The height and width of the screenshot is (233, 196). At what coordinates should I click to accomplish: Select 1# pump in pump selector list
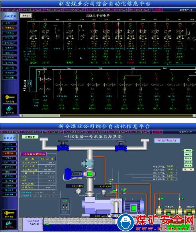(x=188, y=151)
